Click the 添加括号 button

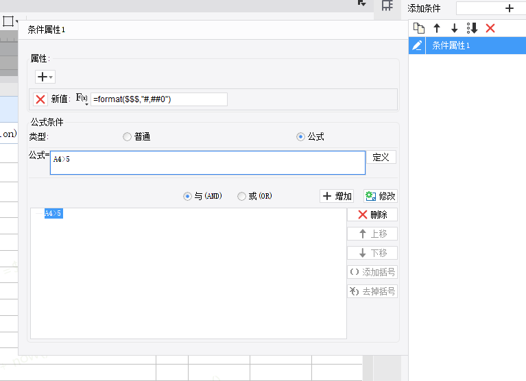(372, 272)
